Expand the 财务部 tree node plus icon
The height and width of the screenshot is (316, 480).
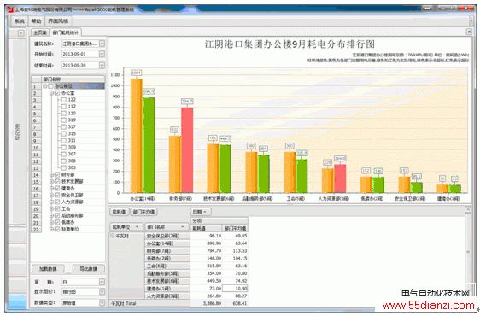51,174
